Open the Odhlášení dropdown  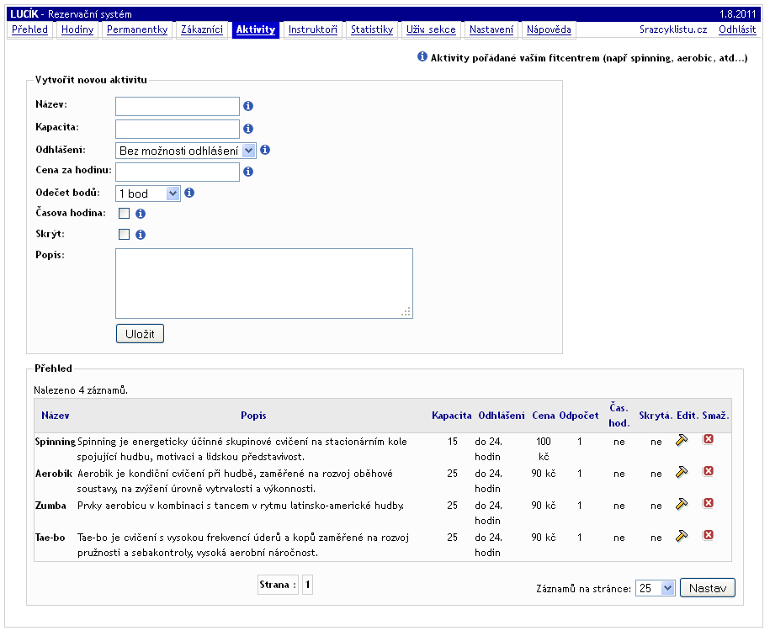coord(186,151)
